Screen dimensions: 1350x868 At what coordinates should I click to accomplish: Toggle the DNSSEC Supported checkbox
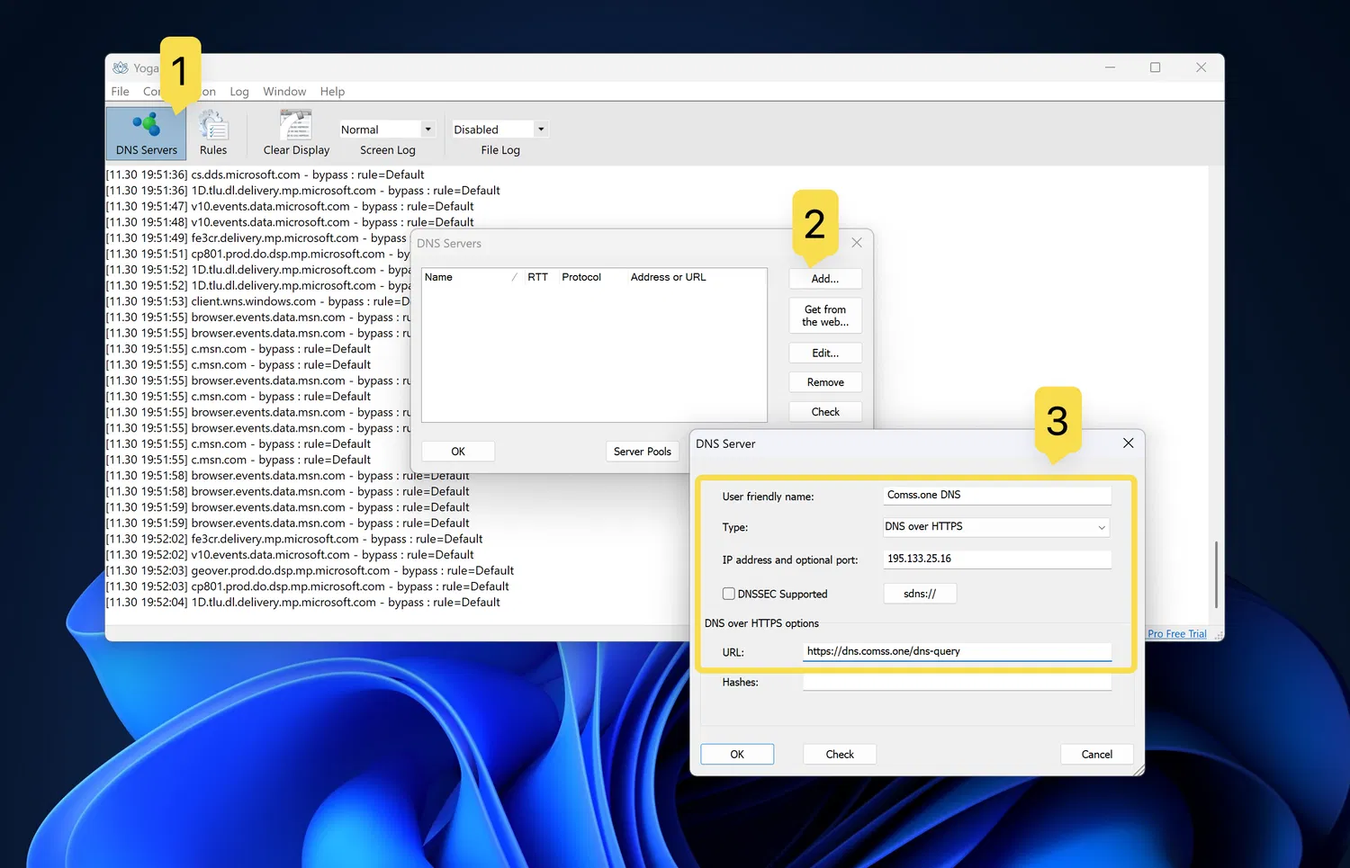pyautogui.click(x=729, y=594)
